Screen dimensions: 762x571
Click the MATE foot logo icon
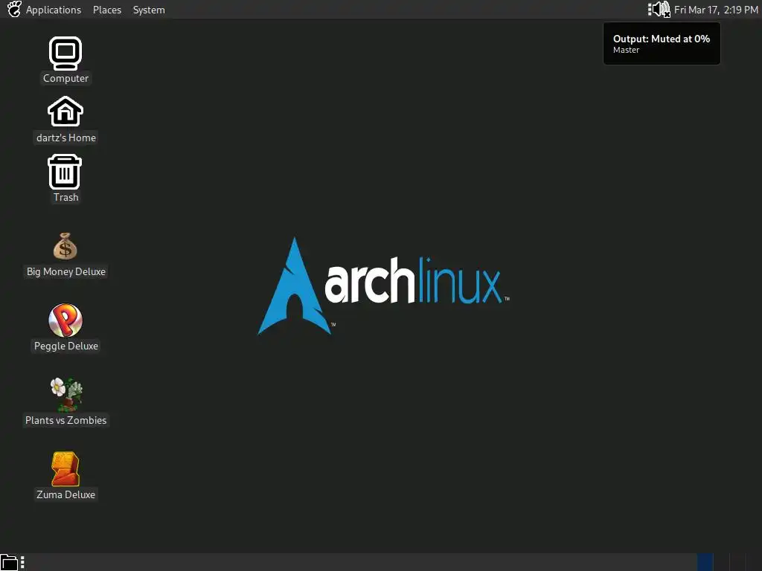click(x=14, y=9)
